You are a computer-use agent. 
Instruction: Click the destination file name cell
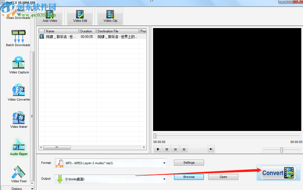[118, 37]
